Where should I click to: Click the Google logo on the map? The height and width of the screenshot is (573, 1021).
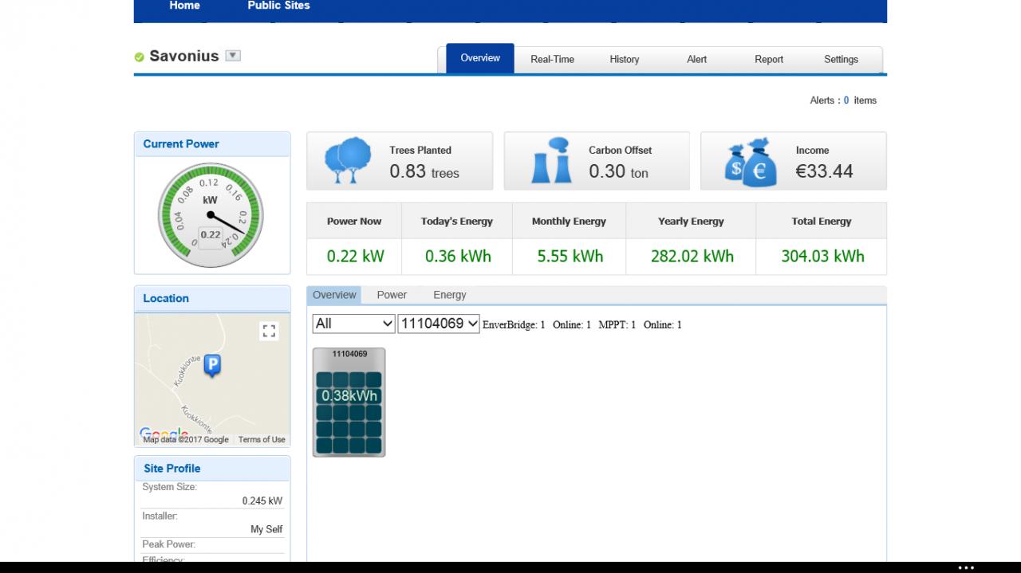[164, 434]
